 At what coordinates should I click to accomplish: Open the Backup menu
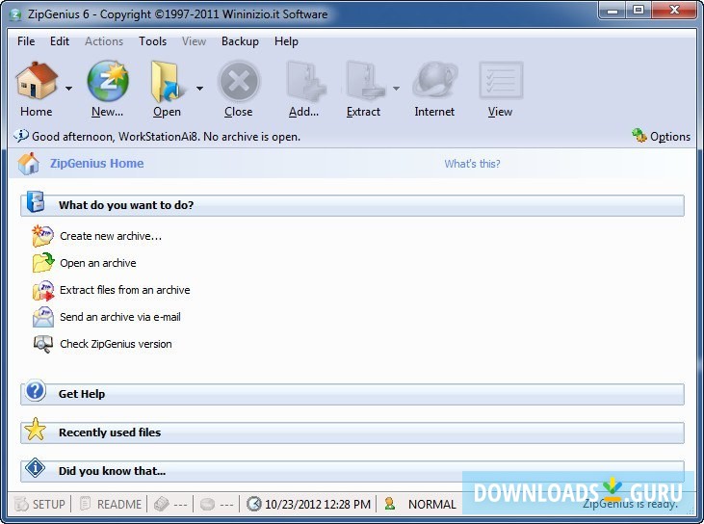point(240,41)
